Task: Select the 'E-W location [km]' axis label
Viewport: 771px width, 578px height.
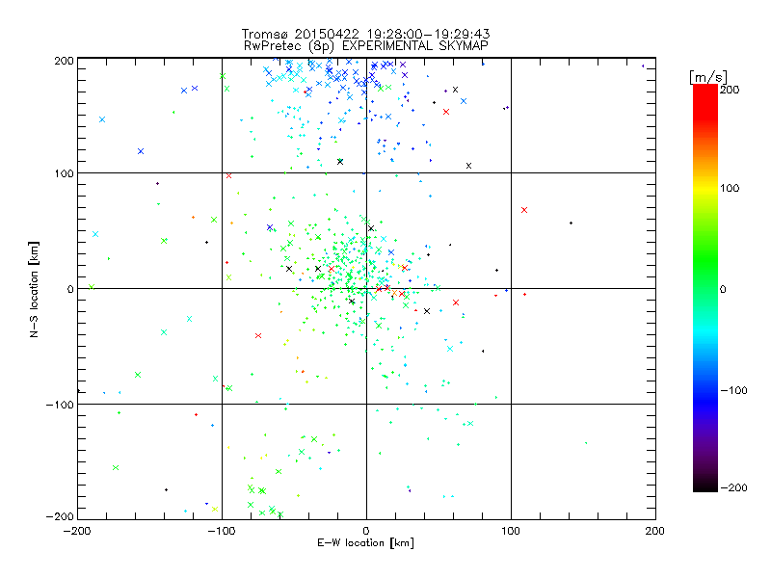Action: point(365,542)
